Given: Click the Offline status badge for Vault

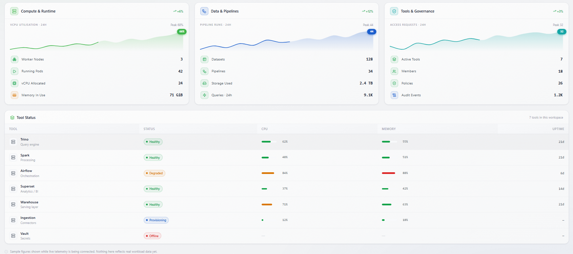Looking at the screenshot, I should point(152,236).
